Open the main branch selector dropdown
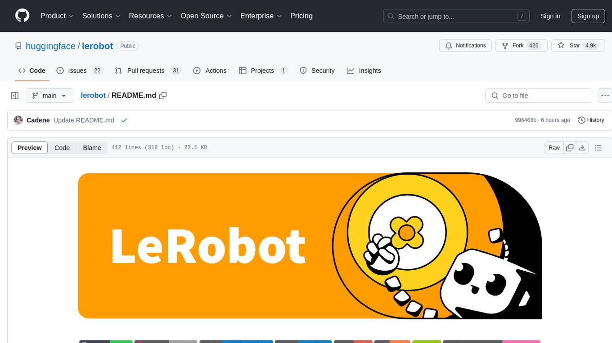612x343 pixels. point(49,96)
